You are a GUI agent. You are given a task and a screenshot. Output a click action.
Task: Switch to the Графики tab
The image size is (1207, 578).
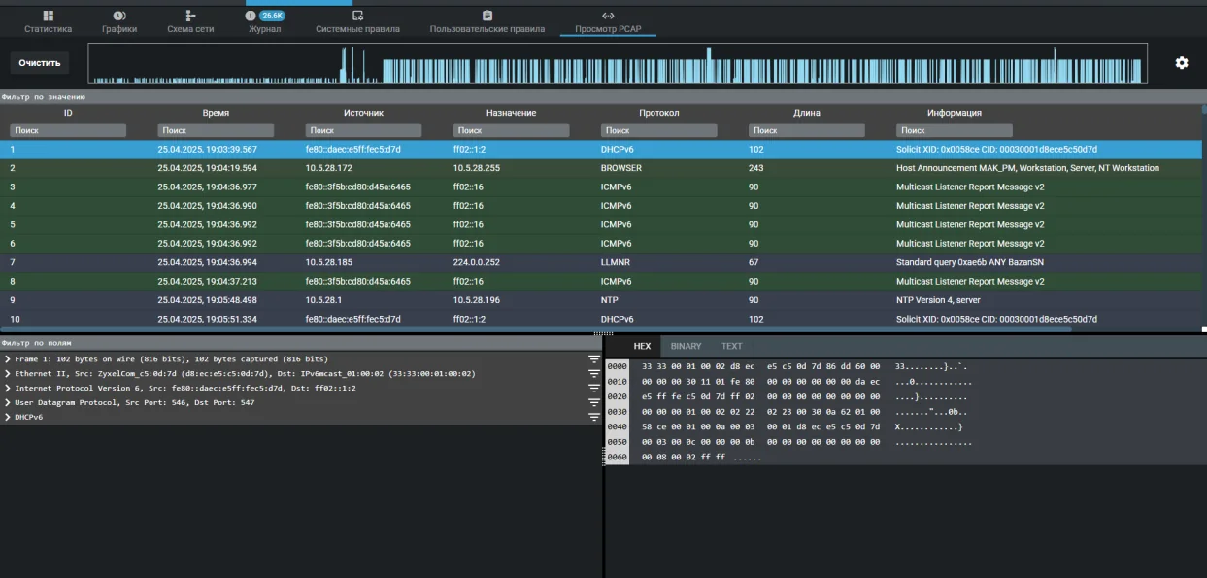pyautogui.click(x=119, y=22)
